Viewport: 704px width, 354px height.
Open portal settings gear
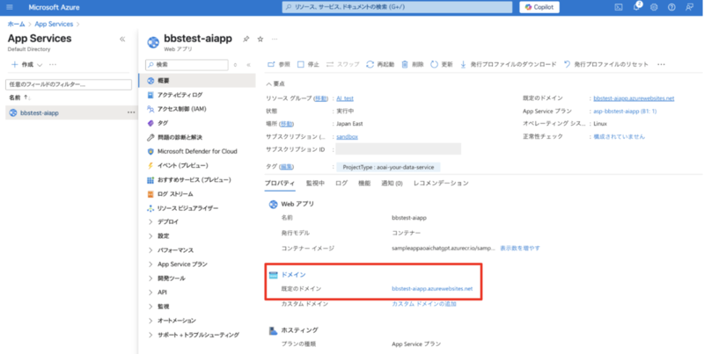click(654, 7)
